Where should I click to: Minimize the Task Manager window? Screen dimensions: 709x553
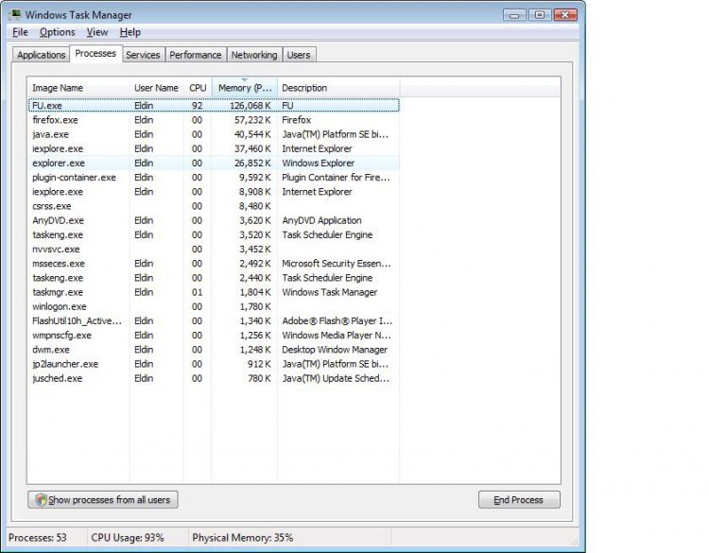pos(514,15)
